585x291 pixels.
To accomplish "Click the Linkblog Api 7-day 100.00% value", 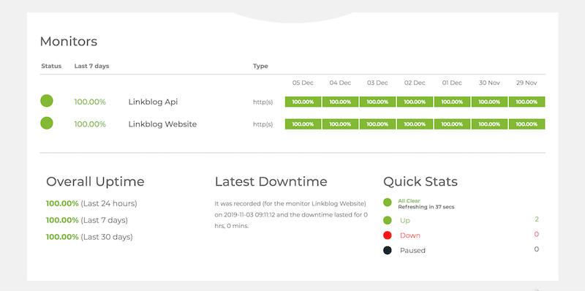I will pyautogui.click(x=90, y=102).
